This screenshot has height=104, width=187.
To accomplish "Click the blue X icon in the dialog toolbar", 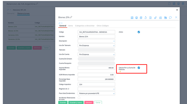I will 176,17.
